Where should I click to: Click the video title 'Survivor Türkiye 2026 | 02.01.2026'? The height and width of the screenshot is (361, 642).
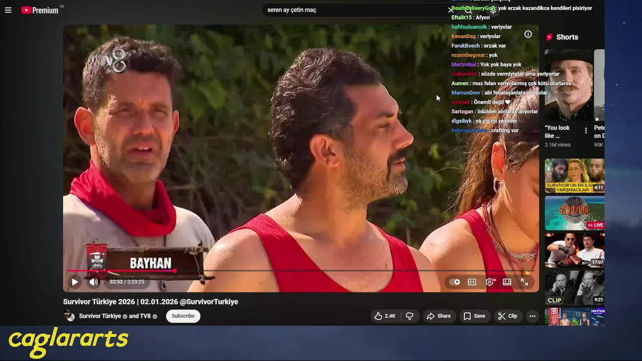pos(120,302)
